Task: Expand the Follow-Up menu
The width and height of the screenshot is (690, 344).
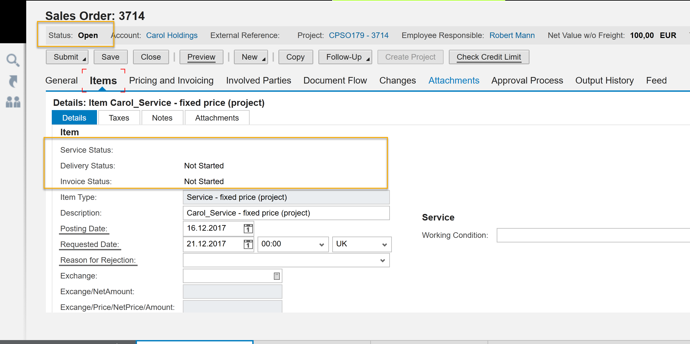Action: pyautogui.click(x=368, y=59)
